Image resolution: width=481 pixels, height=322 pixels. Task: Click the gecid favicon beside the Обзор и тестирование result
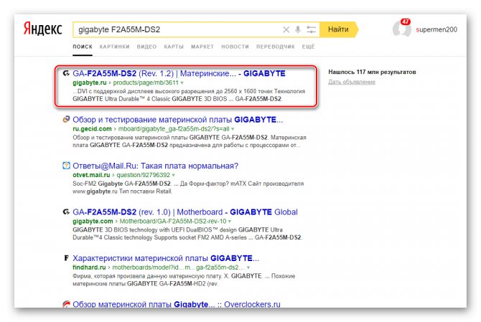pyautogui.click(x=66, y=119)
